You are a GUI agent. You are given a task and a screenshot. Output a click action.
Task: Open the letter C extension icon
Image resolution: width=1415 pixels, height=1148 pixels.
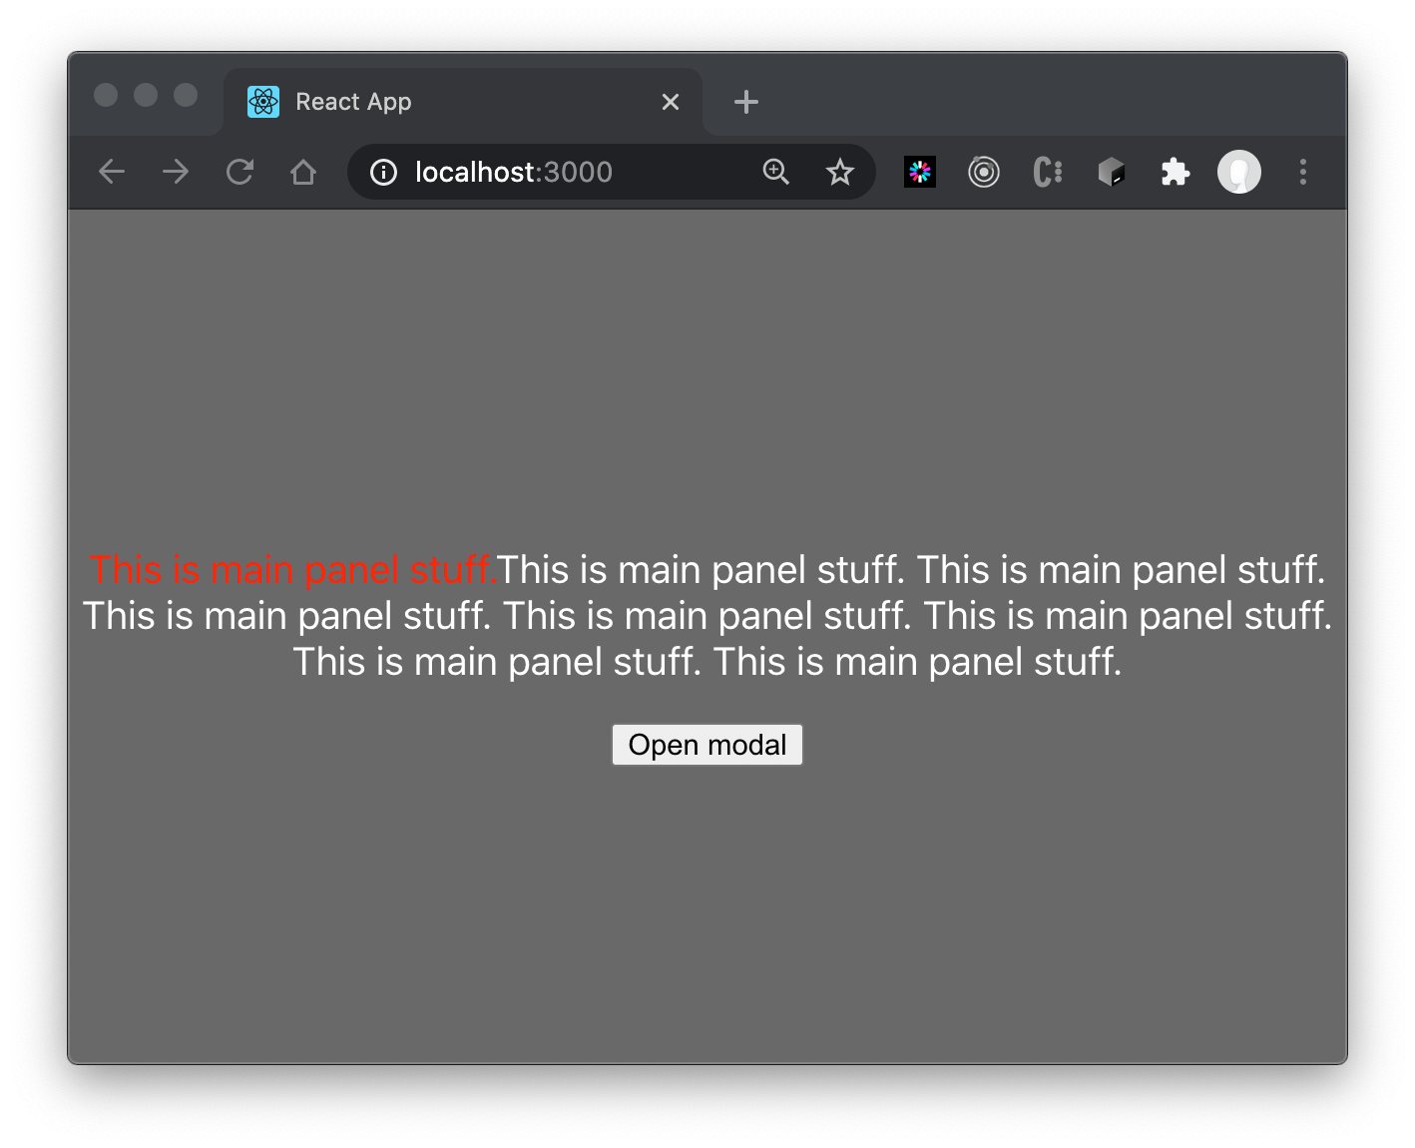click(x=1047, y=173)
